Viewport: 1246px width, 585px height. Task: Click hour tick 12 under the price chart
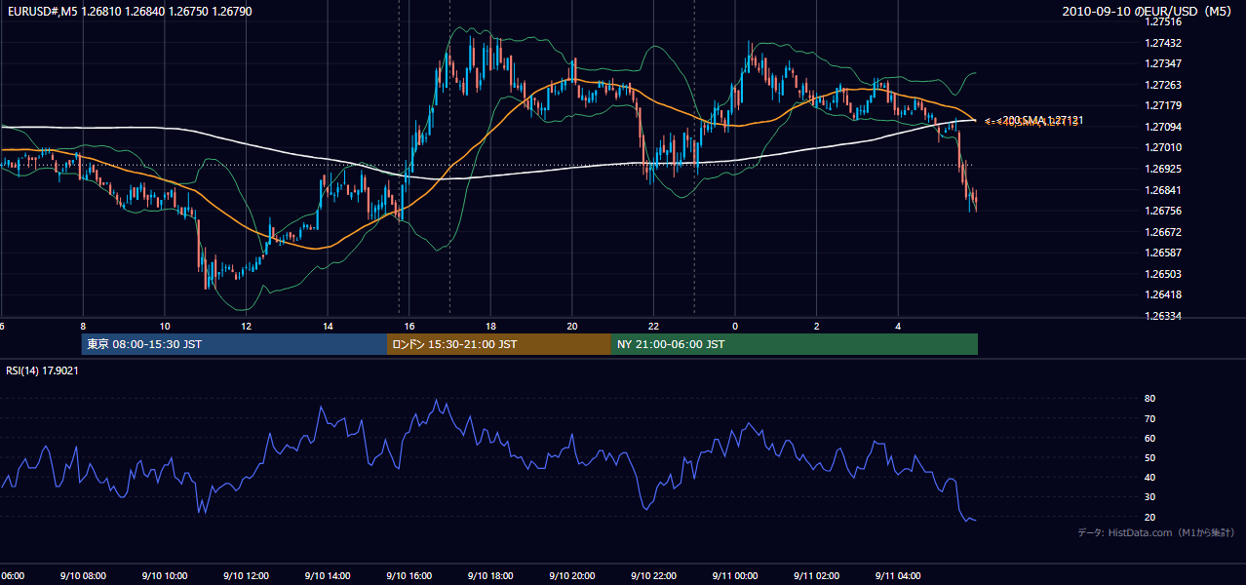(246, 327)
